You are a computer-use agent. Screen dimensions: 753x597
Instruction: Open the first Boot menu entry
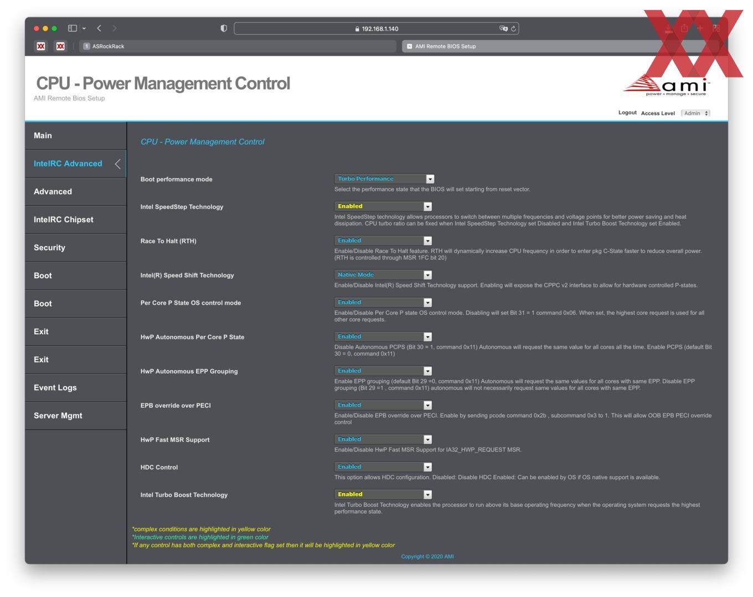pos(76,276)
